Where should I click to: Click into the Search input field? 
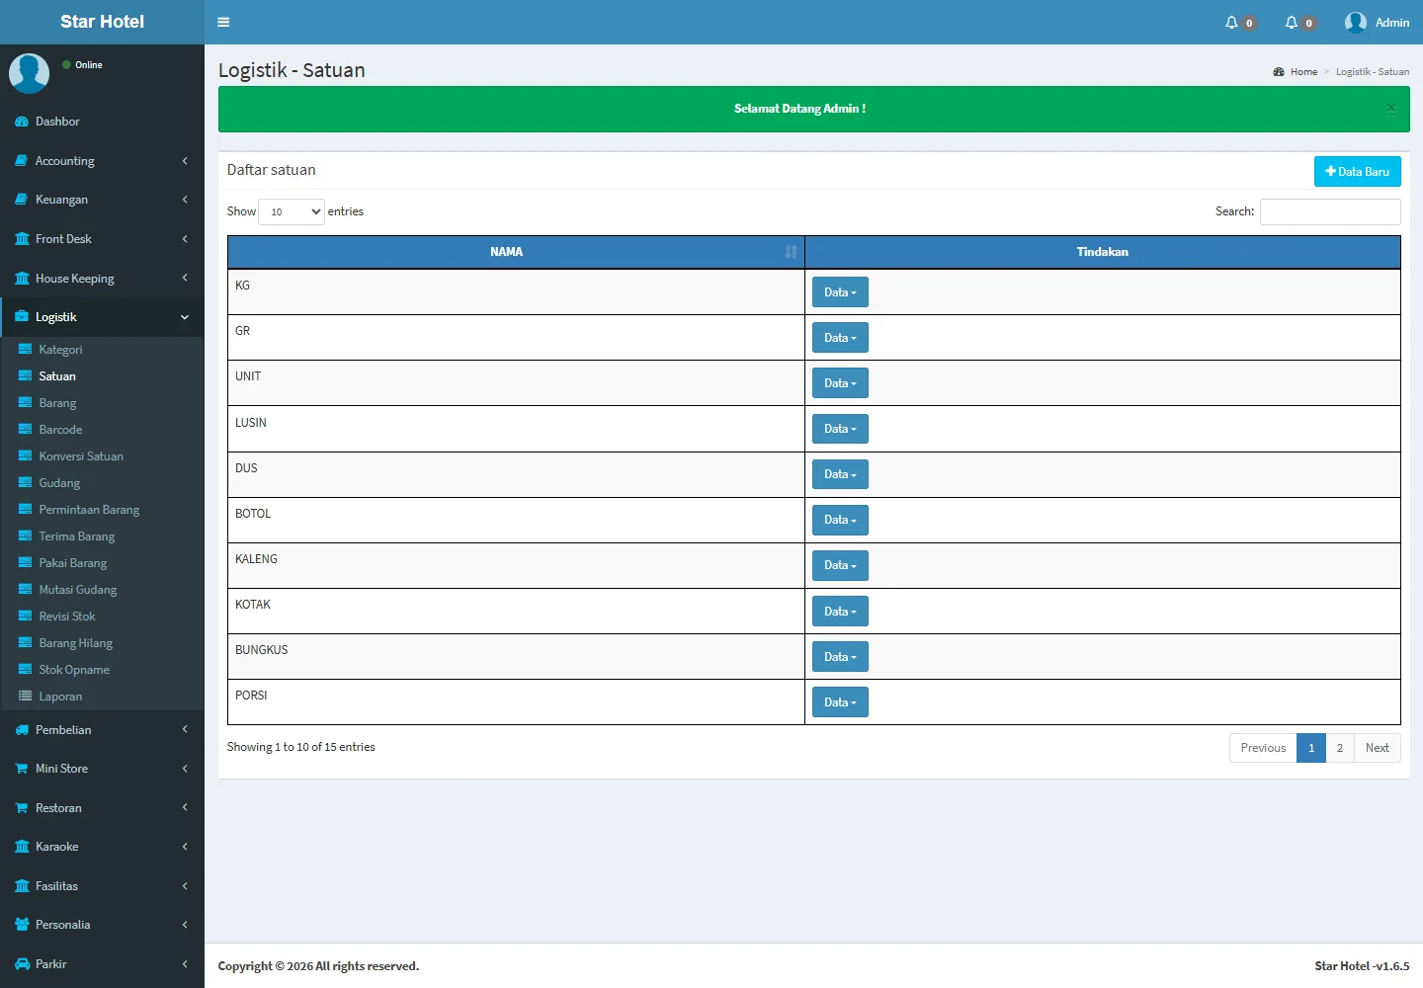[1330, 211]
